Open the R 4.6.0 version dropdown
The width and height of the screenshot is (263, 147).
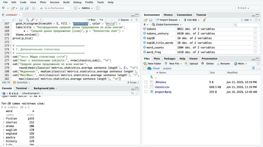pos(243,8)
